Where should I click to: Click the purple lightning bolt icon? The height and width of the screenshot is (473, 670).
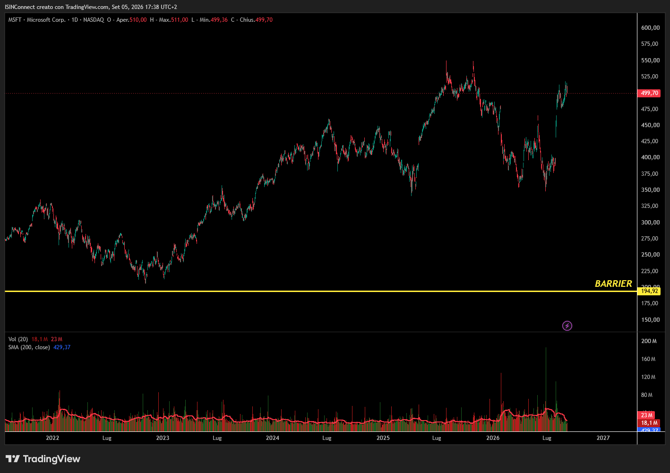(567, 326)
